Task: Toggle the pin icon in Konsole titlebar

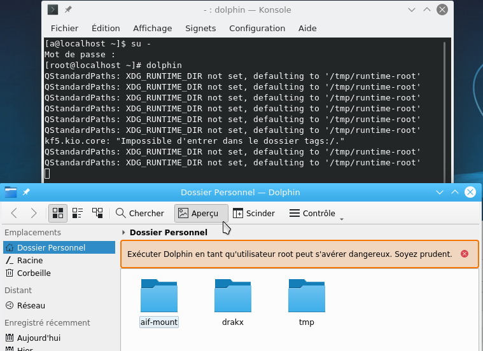Action: coord(68,10)
